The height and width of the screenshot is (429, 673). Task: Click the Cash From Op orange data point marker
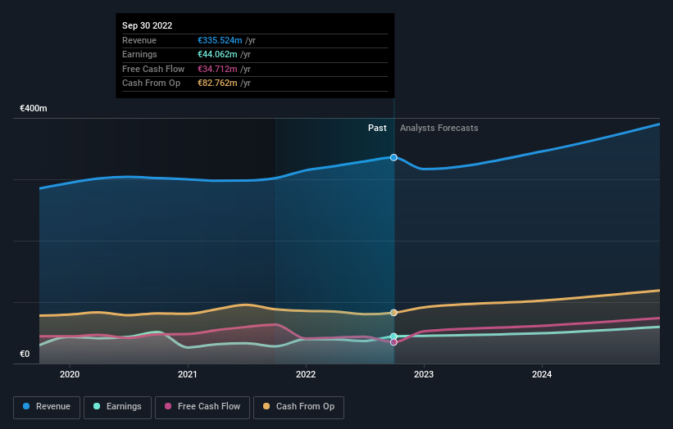coord(393,313)
